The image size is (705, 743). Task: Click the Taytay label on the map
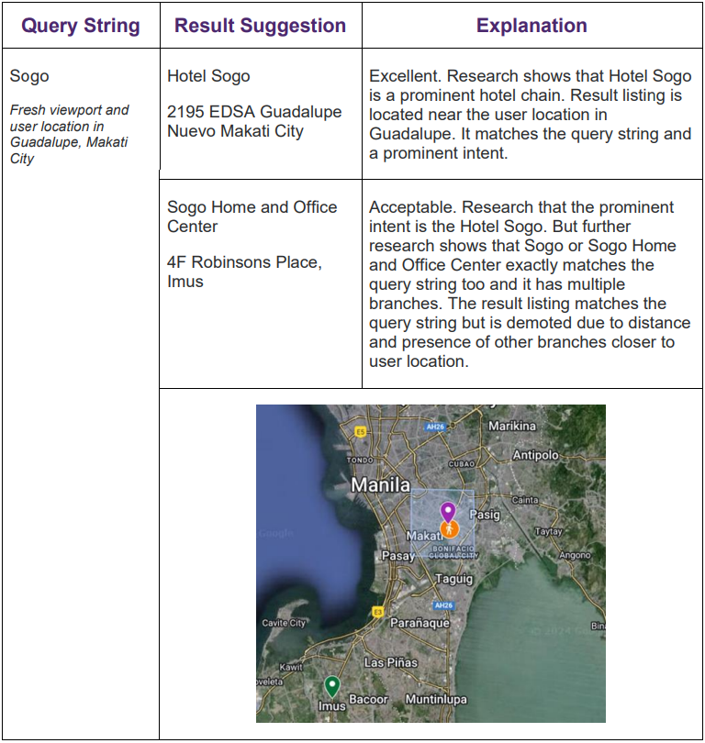(549, 532)
